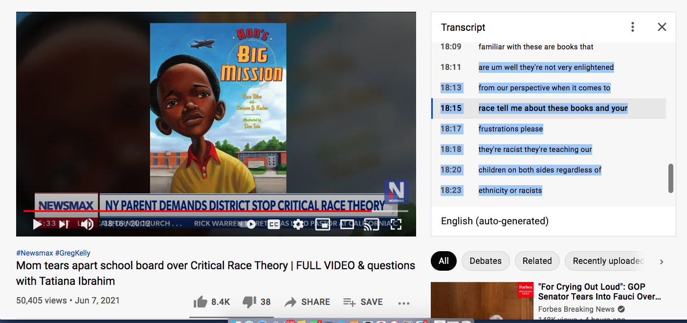Select the All filter chip

[443, 261]
